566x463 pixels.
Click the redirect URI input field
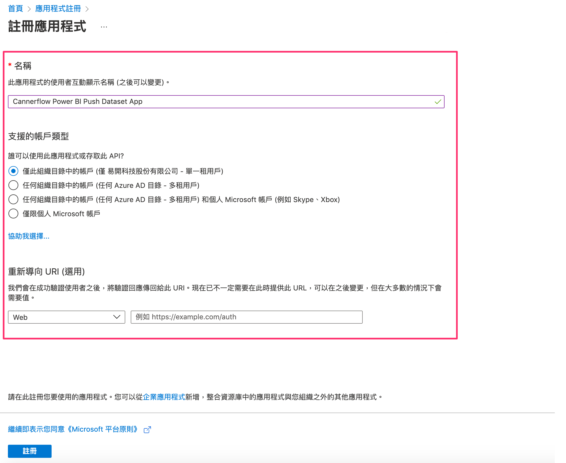[x=246, y=317]
